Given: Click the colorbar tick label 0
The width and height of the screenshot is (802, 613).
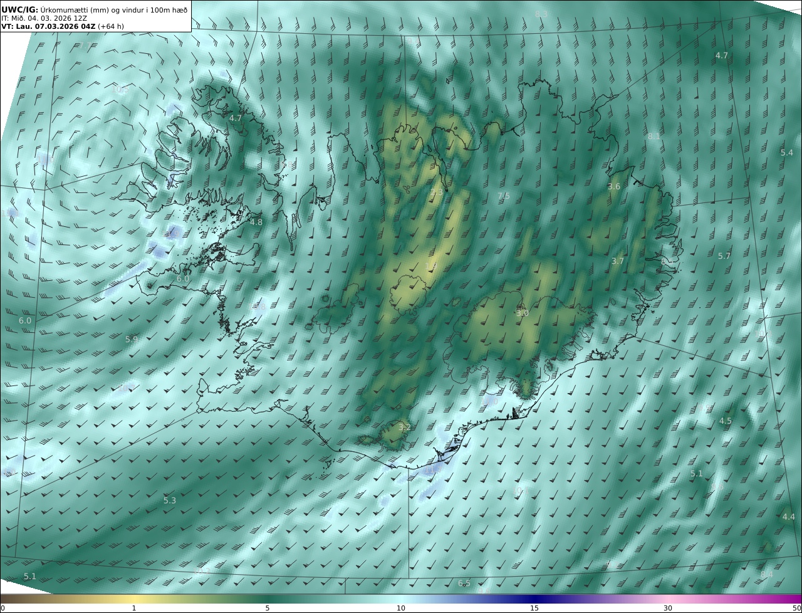Looking at the screenshot, I should click(x=3, y=608).
